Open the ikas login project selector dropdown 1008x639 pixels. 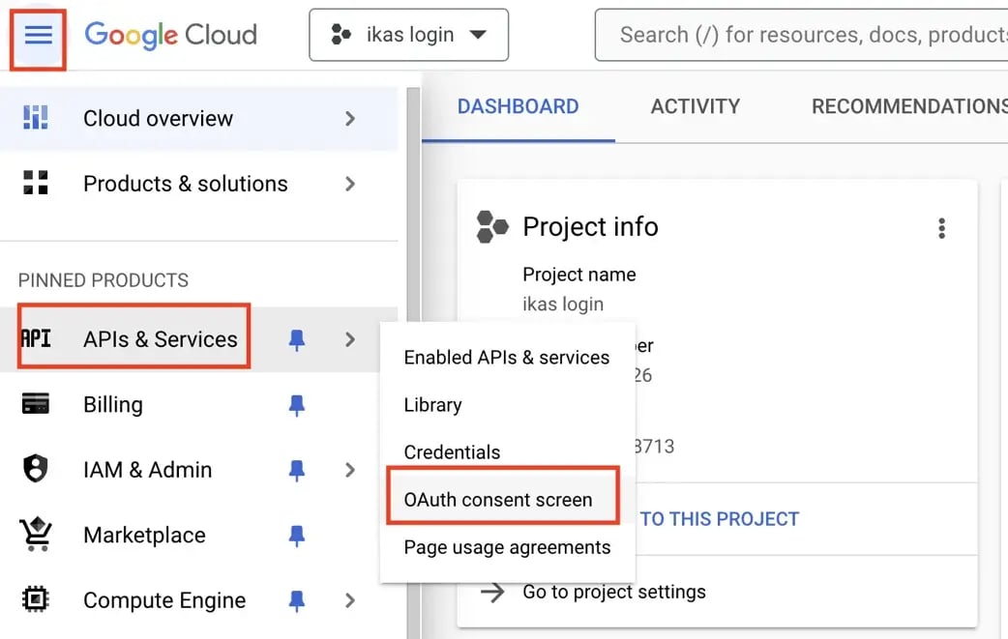coord(409,35)
